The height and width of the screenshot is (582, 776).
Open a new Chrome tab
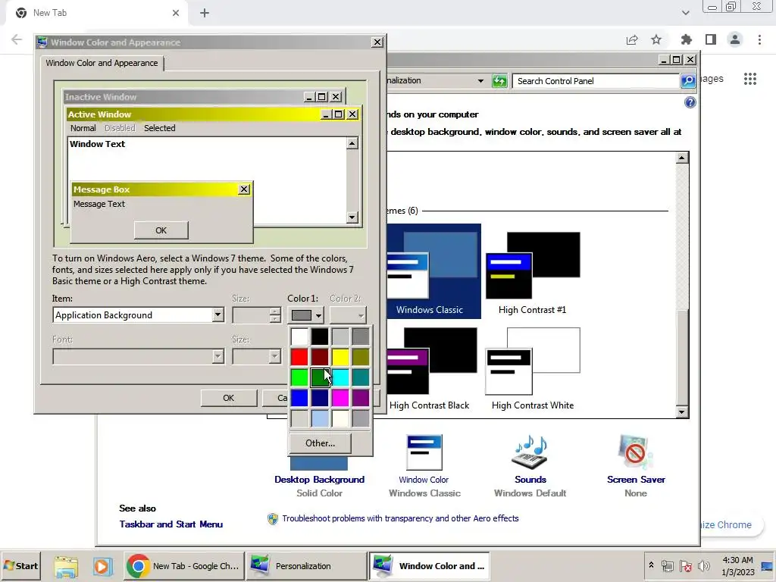[x=205, y=13]
